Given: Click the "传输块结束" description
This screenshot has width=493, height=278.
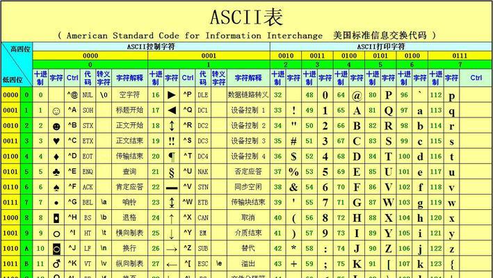Looking at the screenshot, I should (x=248, y=202).
